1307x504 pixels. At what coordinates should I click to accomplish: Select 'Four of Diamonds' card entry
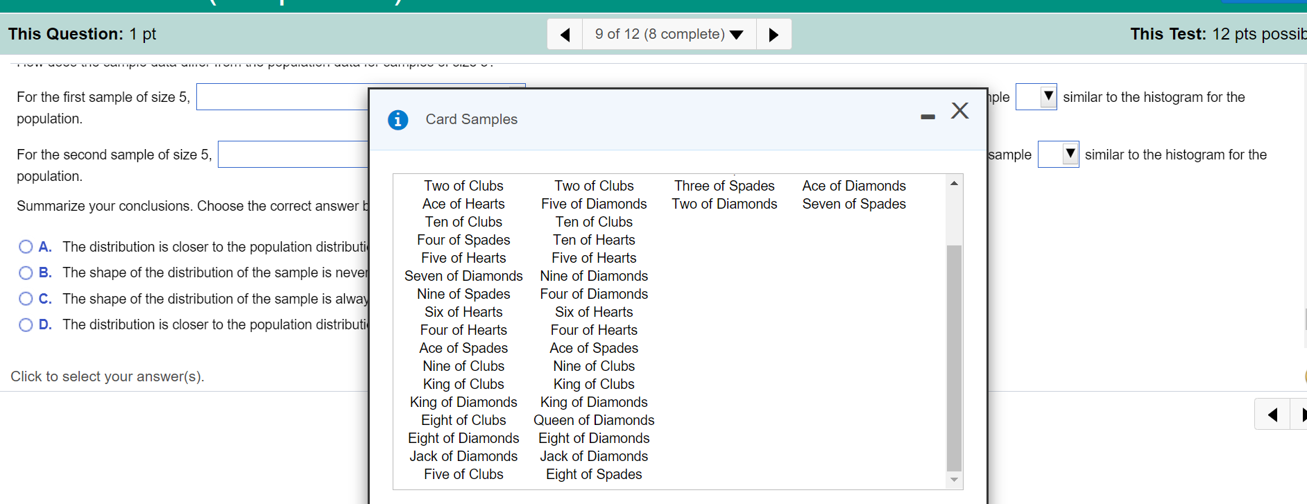coord(594,294)
